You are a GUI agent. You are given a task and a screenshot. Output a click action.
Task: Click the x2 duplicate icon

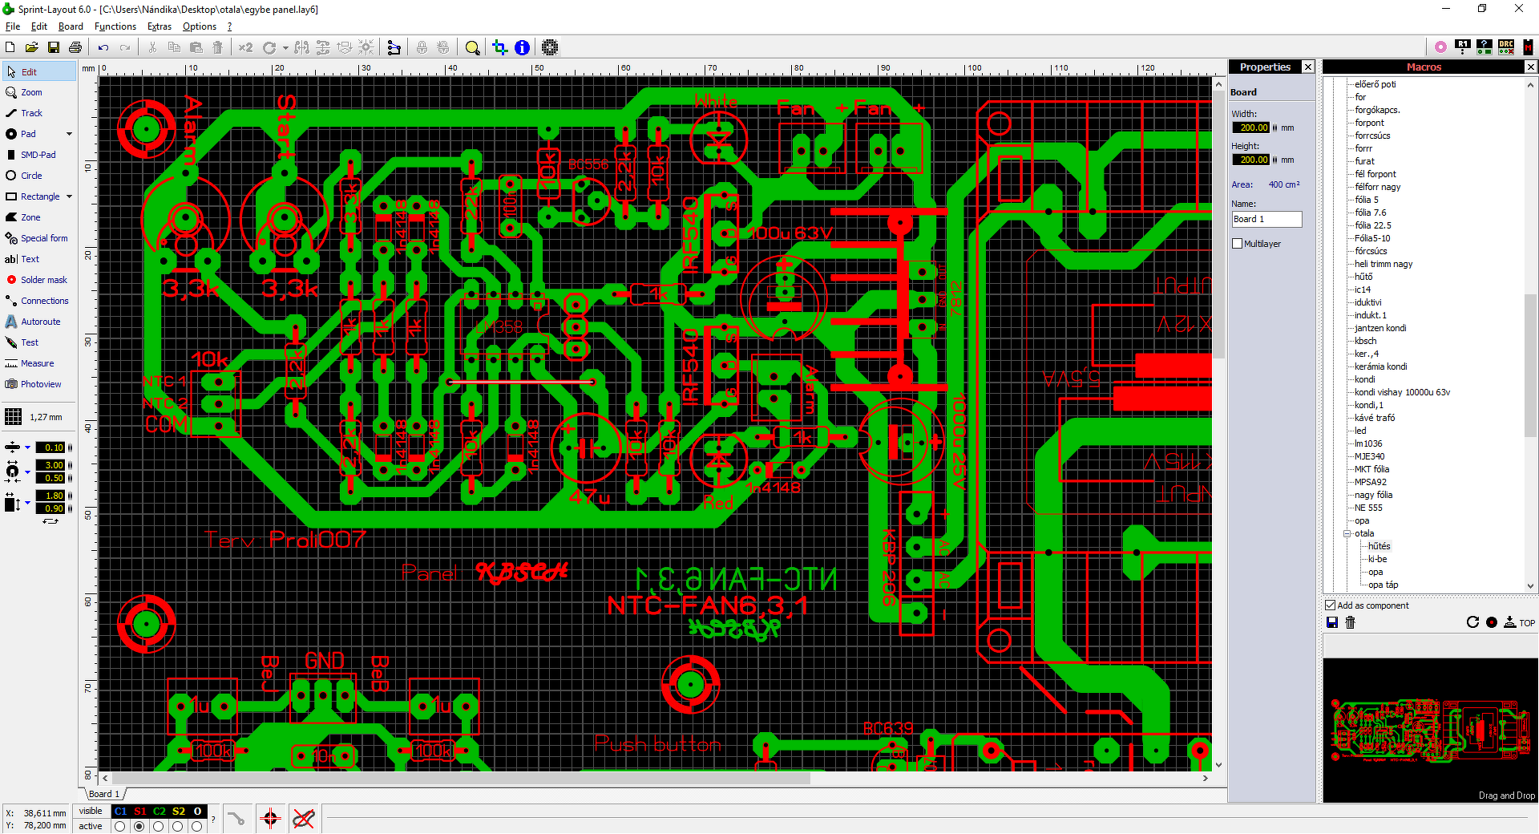click(245, 47)
